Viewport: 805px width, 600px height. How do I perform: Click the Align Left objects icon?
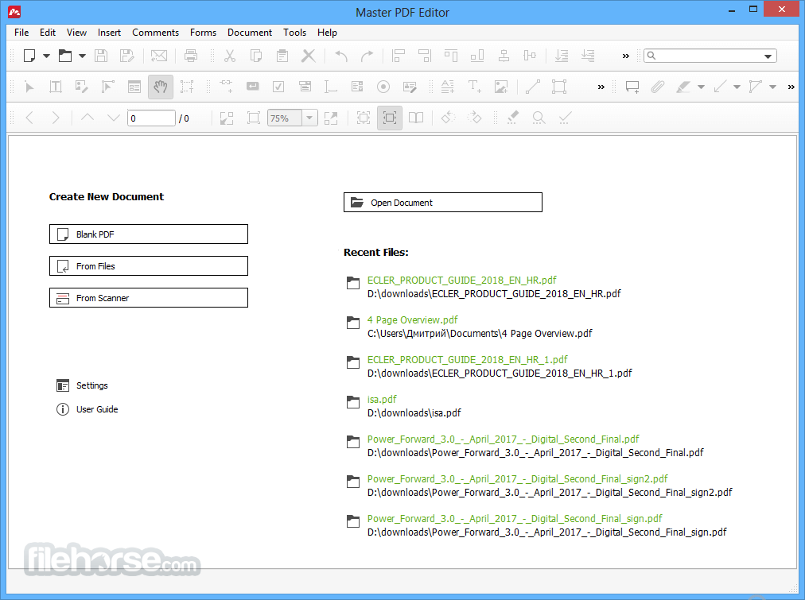pyautogui.click(x=399, y=56)
